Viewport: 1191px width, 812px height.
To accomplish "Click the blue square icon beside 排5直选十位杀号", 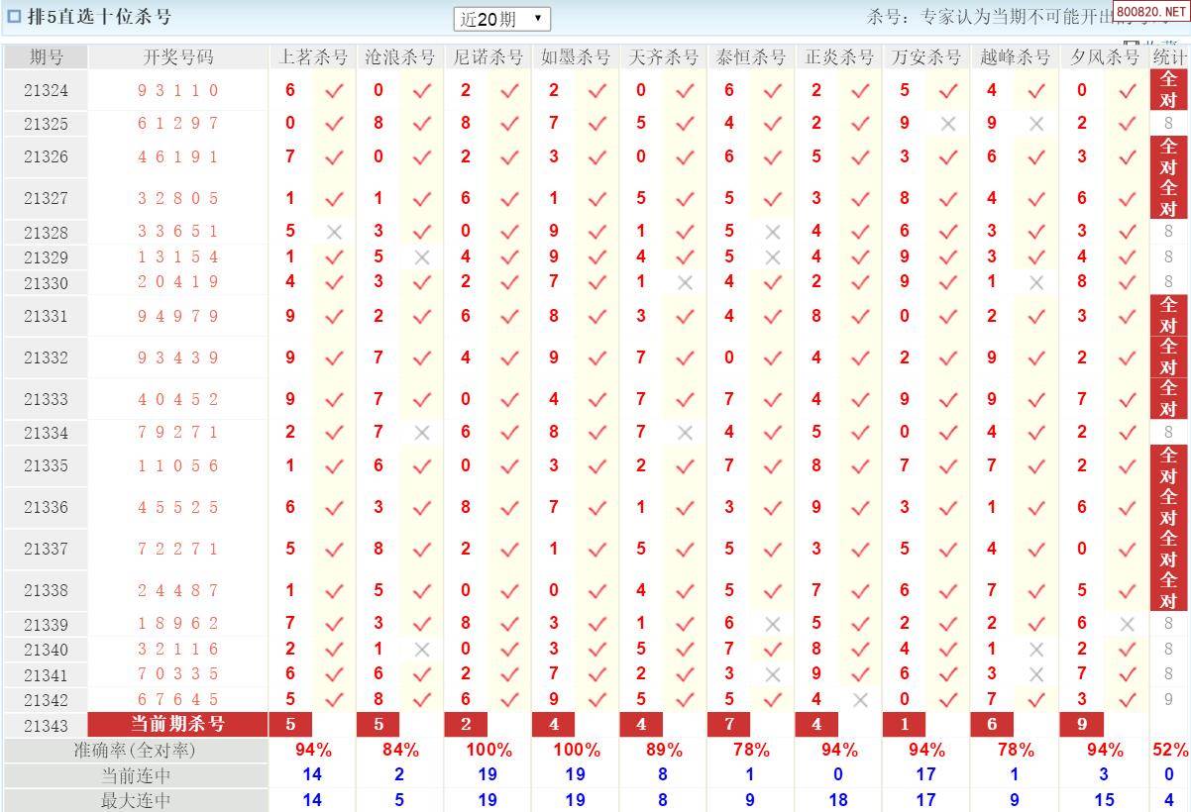I will (x=14, y=17).
